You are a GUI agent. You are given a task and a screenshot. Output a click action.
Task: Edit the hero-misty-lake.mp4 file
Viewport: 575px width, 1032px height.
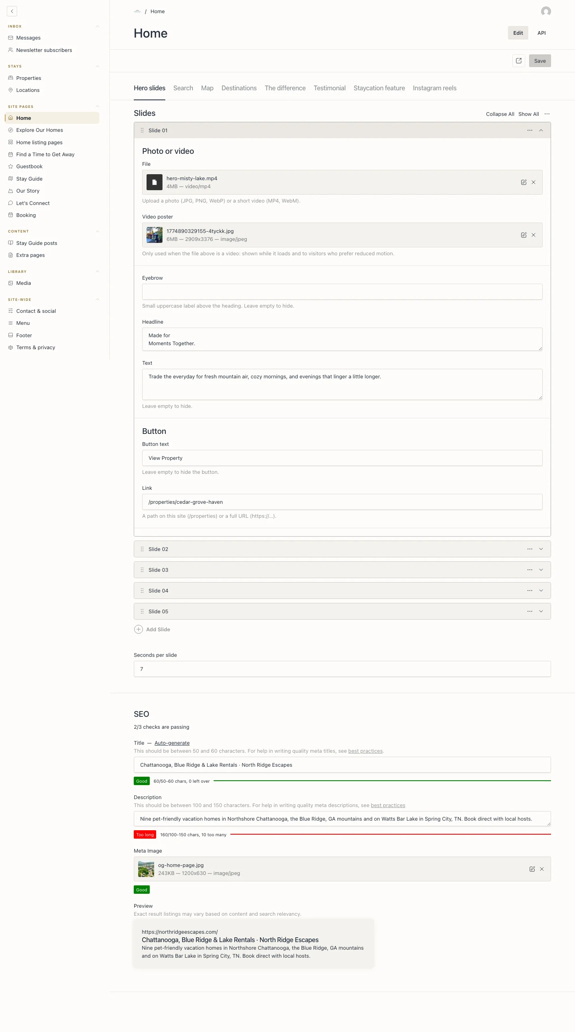(523, 182)
